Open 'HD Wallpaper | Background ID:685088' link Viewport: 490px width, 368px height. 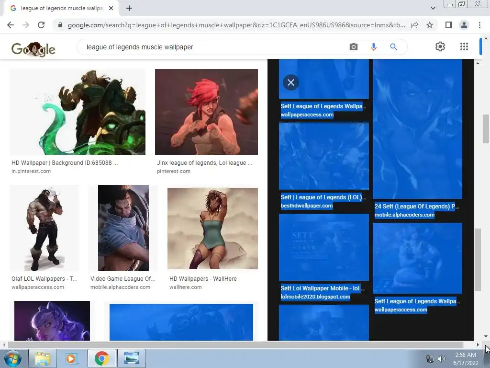tap(65, 163)
